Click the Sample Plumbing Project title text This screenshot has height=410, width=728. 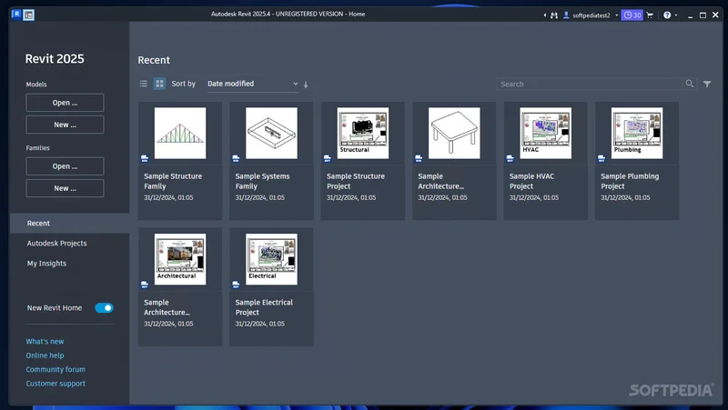tap(630, 181)
